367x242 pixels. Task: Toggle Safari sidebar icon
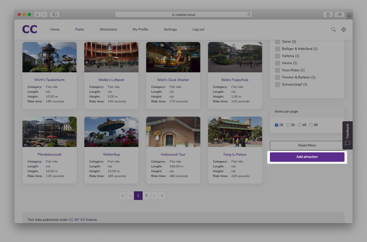tap(54, 15)
